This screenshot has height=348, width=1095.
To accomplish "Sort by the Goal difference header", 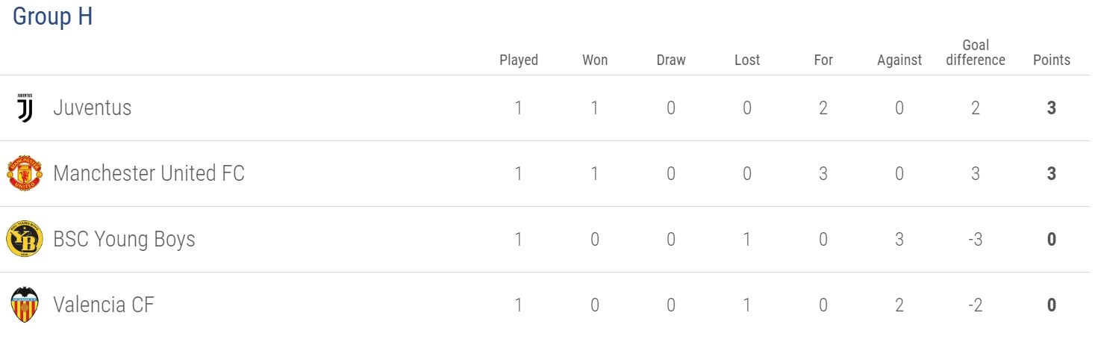I will [976, 52].
